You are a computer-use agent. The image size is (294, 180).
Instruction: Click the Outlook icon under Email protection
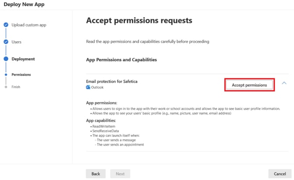(x=88, y=87)
